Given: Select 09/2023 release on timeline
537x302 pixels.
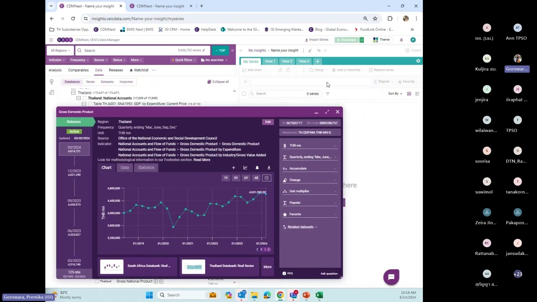Looking at the screenshot, I should coord(74,203).
